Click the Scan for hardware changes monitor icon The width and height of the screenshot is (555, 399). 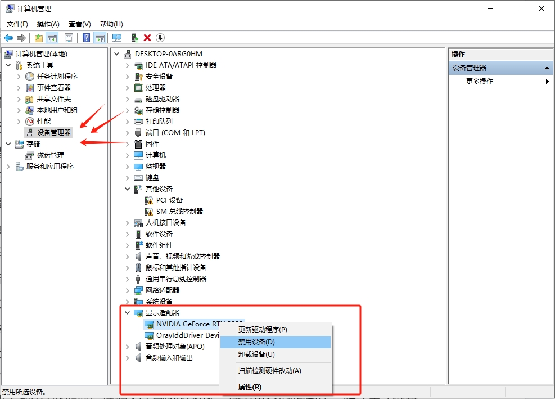click(117, 38)
